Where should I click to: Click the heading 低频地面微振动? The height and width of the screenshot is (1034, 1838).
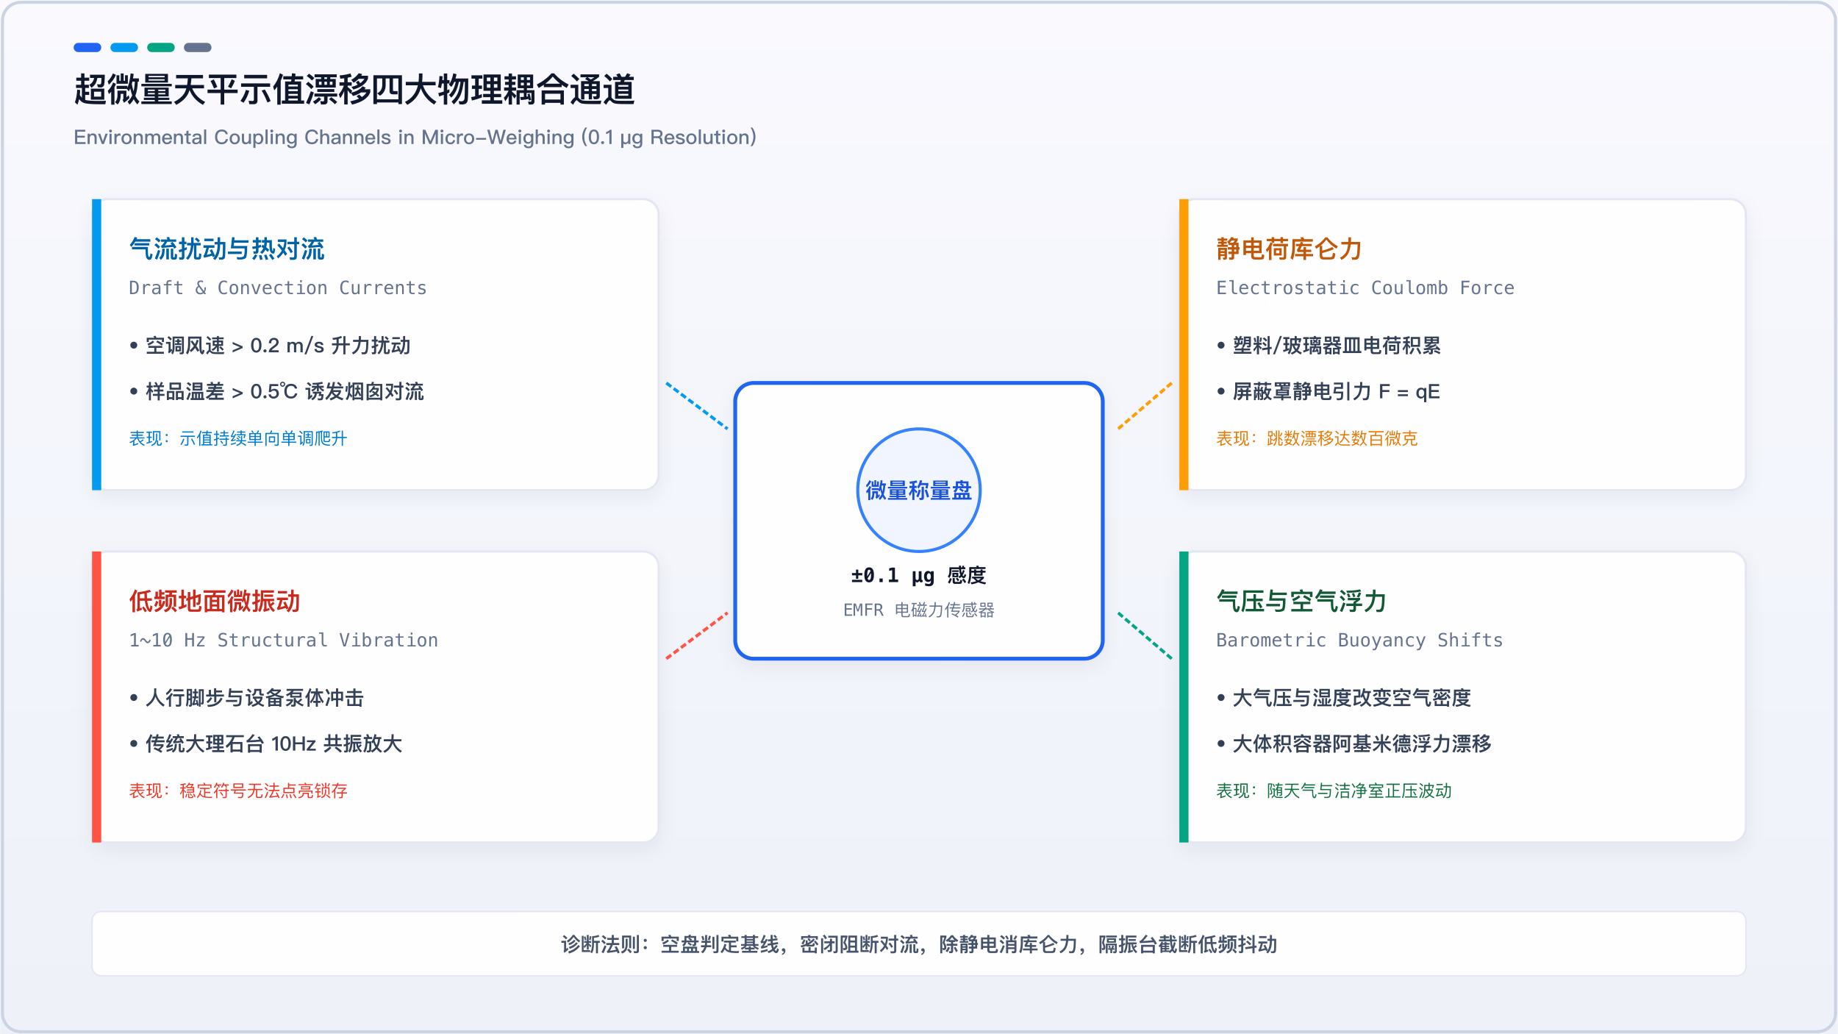point(215,601)
